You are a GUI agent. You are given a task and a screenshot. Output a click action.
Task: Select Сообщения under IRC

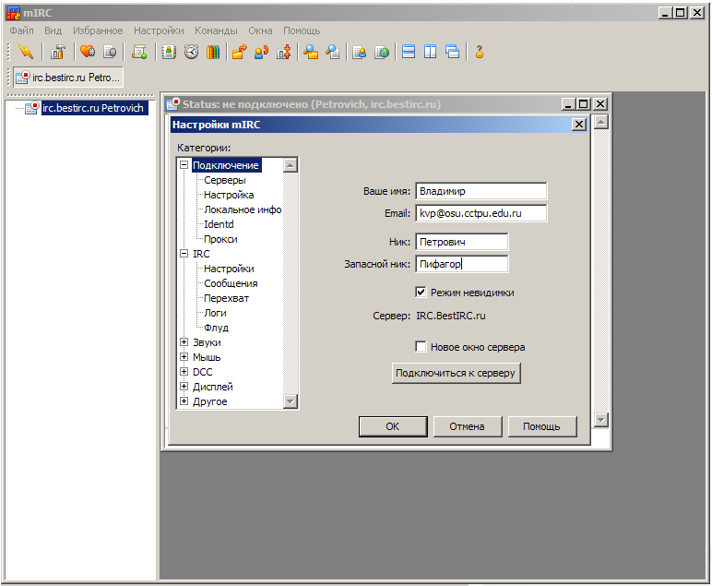coord(231,283)
